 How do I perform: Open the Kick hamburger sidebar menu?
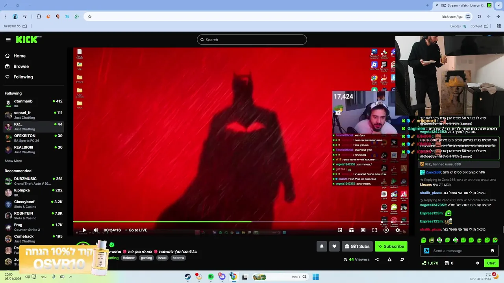[x=8, y=40]
